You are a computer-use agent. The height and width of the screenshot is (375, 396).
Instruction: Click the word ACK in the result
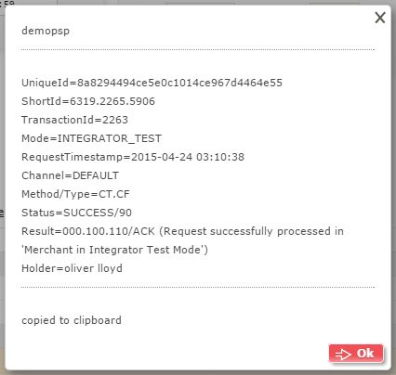tap(143, 231)
